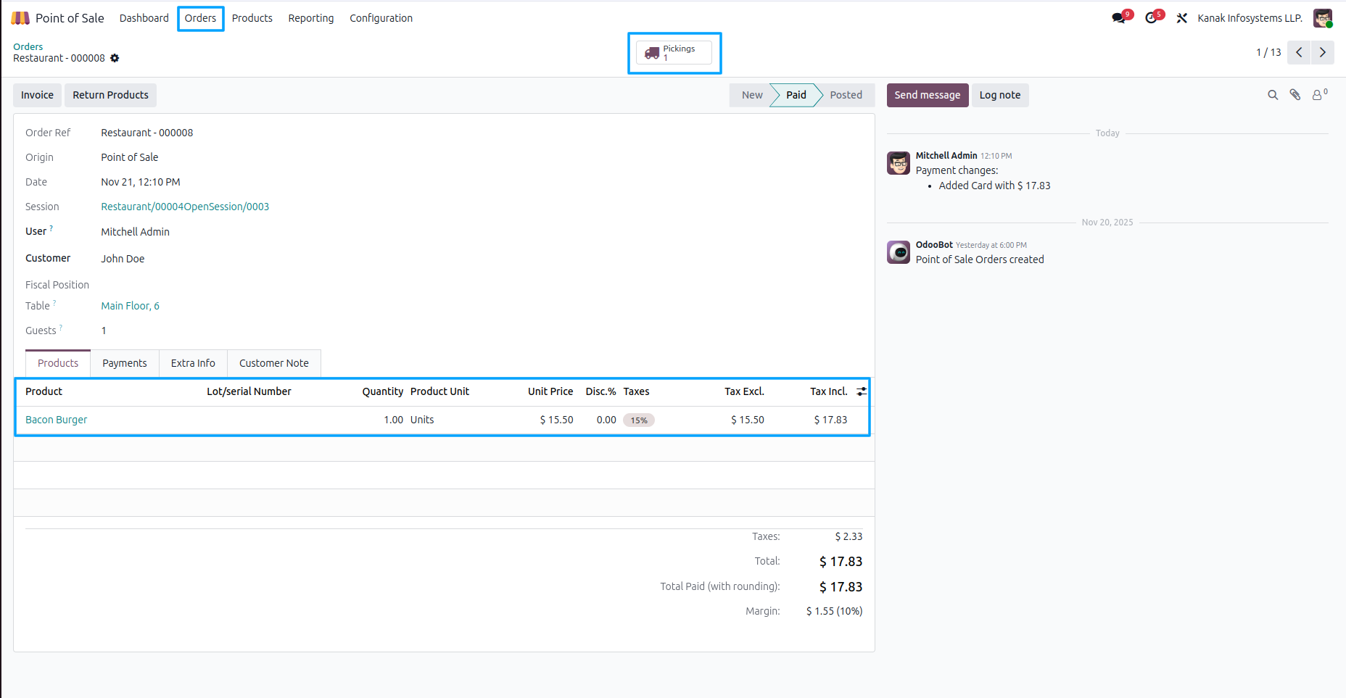Viewport: 1346px width, 698px height.
Task: Open the activities clock icon in top bar
Action: (x=1151, y=18)
